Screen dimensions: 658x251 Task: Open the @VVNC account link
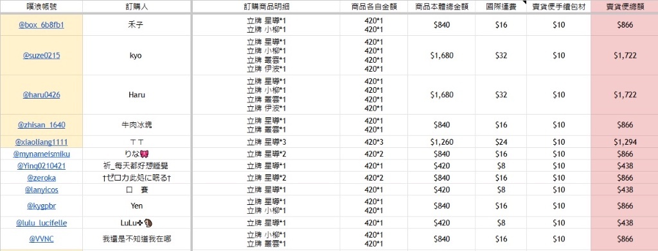[41, 239]
